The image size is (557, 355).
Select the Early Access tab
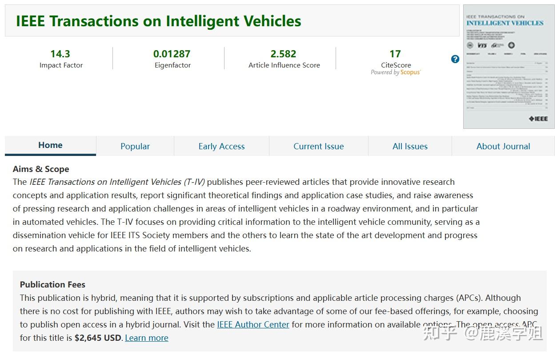(x=221, y=146)
